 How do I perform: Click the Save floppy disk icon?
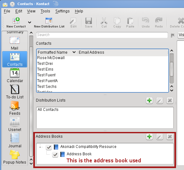click(x=89, y=21)
